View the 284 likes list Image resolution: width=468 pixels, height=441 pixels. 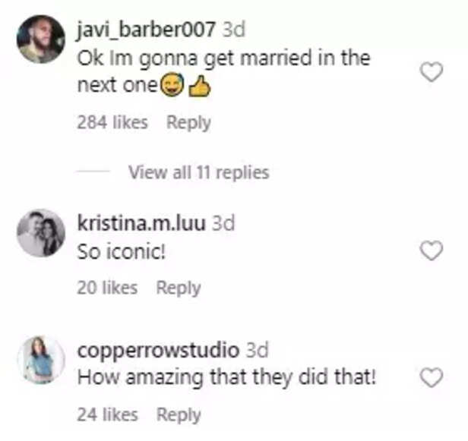pos(112,122)
